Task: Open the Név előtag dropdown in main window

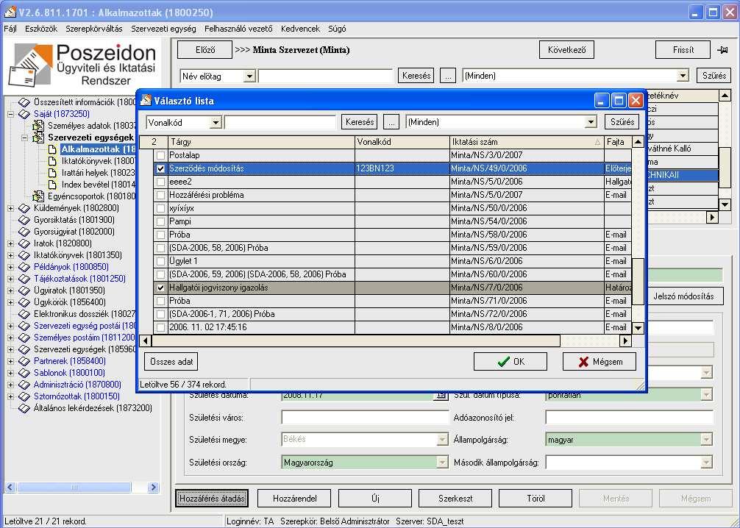Action: click(249, 76)
